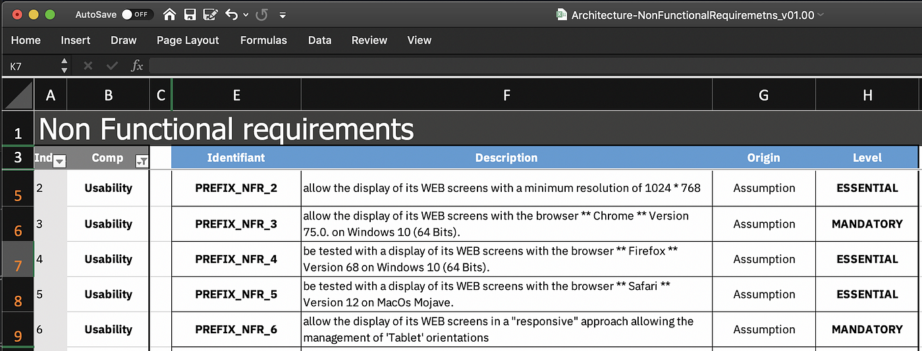The image size is (922, 351).
Task: Open the Home icon in title bar
Action: point(170,14)
